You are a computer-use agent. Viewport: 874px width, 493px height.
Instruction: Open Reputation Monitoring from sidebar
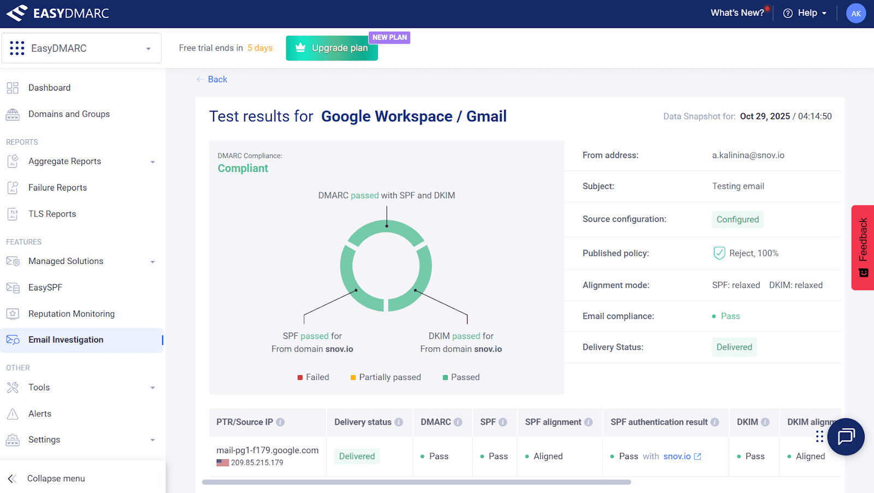click(71, 314)
